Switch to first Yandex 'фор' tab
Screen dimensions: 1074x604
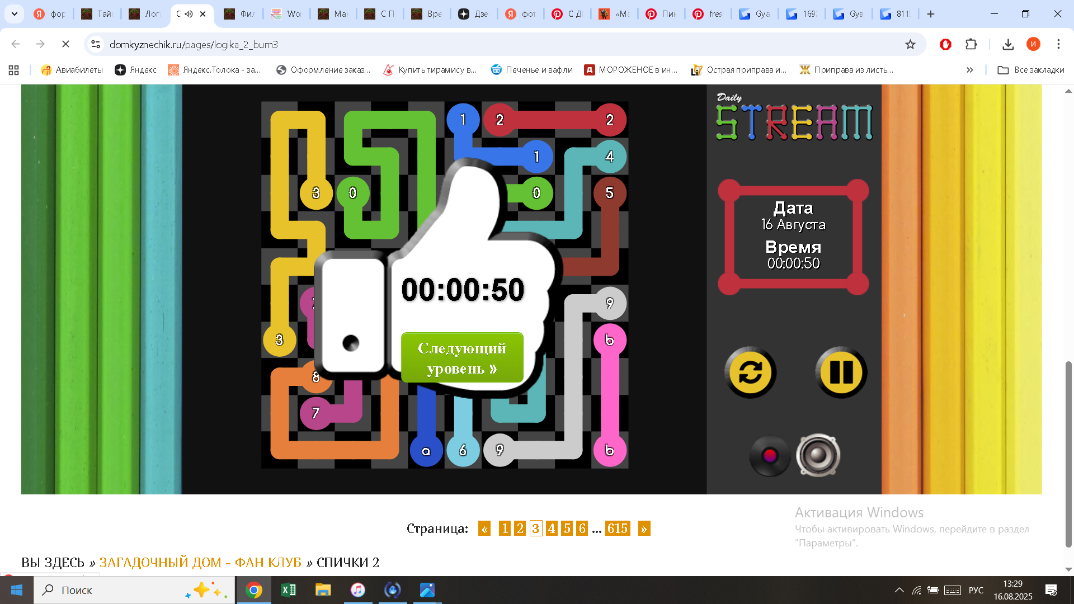point(49,14)
